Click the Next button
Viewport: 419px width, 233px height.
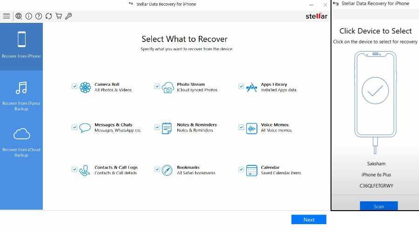tap(309, 219)
